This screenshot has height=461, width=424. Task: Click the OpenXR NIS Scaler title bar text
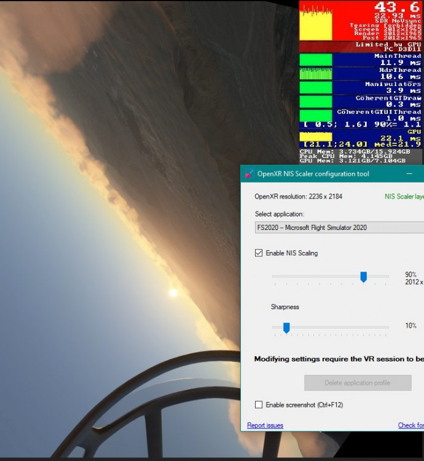(x=313, y=174)
